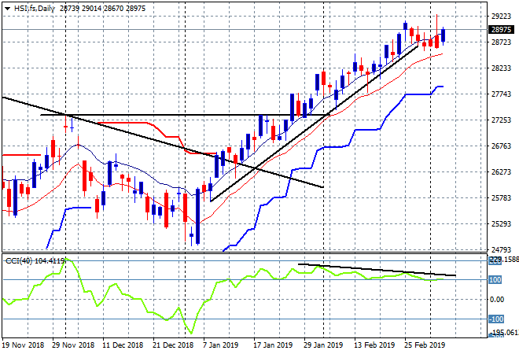Click the 17 Jan 2019 date label
Viewport: 519px width, 354px height.
click(273, 345)
